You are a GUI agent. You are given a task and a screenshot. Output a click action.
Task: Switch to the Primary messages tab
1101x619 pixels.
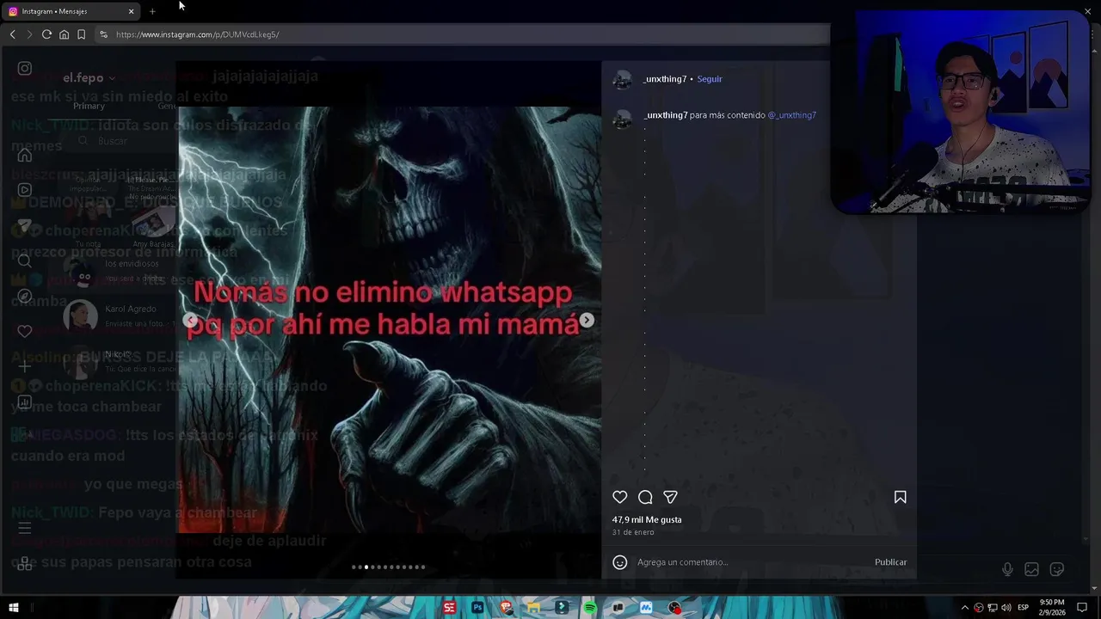pyautogui.click(x=89, y=106)
